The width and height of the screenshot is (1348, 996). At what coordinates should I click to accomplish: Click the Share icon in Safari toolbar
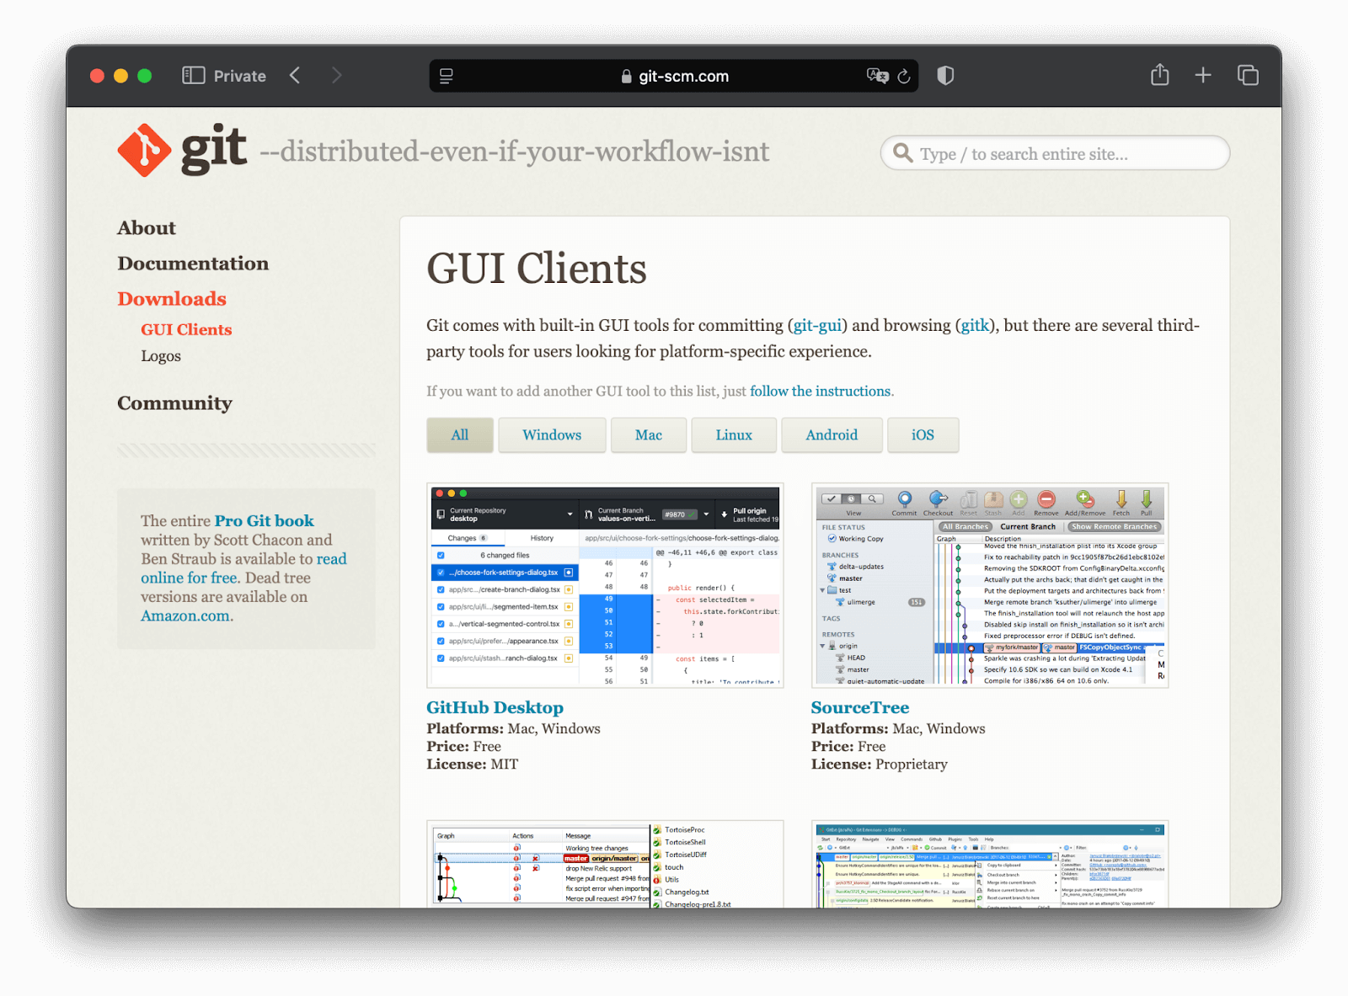pyautogui.click(x=1160, y=75)
